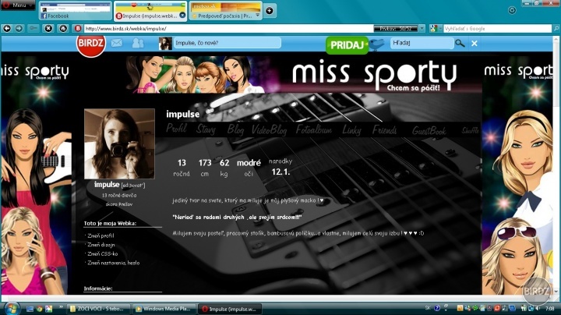Click Zmeň nastavenia, heslo link
Image resolution: width=561 pixels, height=315 pixels.
pos(114,263)
